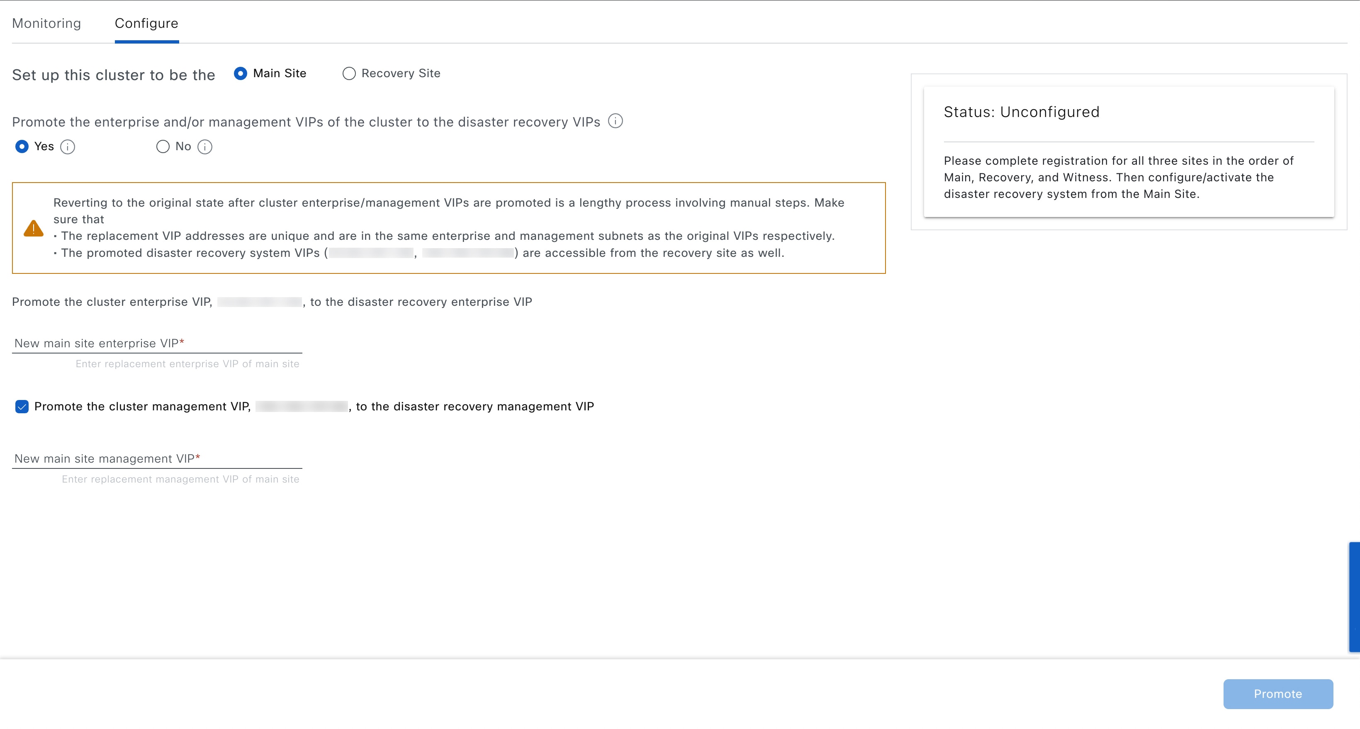This screenshot has height=729, width=1360.
Task: Select No for VIP promotion
Action: [x=163, y=146]
